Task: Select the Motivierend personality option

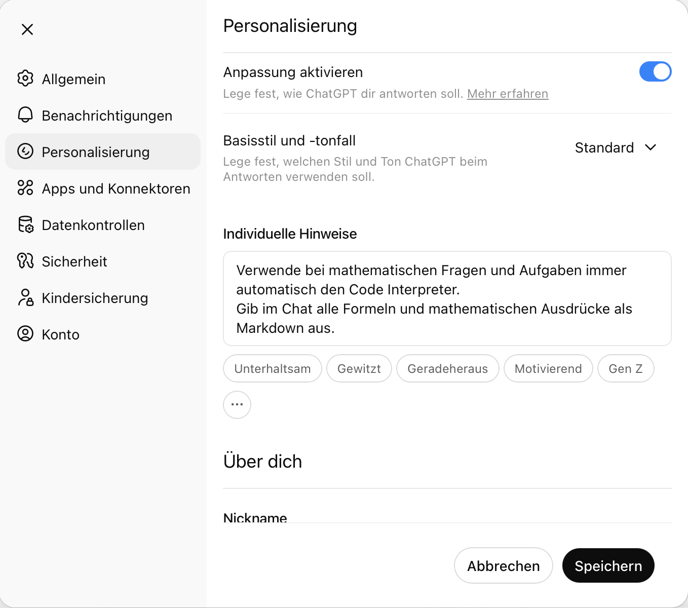Action: [x=548, y=368]
